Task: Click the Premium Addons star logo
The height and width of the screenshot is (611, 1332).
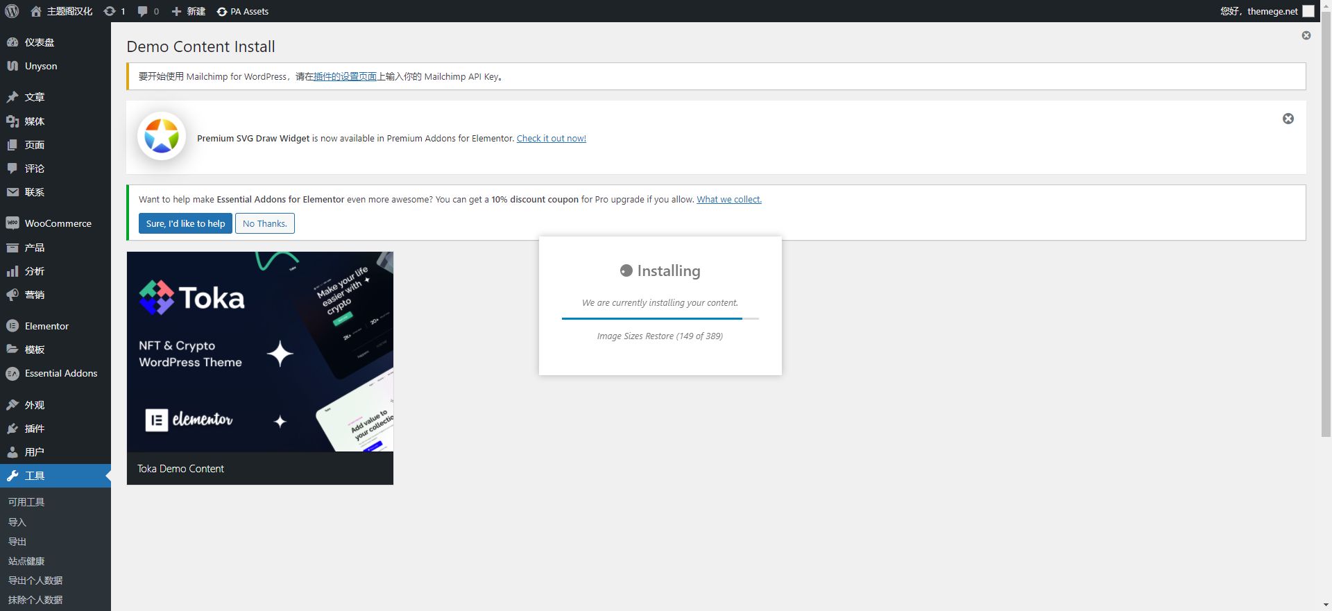Action: click(162, 136)
